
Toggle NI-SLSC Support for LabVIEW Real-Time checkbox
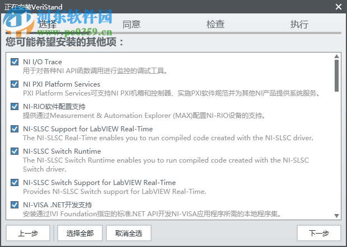[15, 129]
